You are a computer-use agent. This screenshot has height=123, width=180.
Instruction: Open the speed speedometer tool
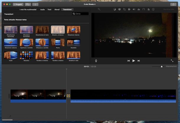click(143, 9)
